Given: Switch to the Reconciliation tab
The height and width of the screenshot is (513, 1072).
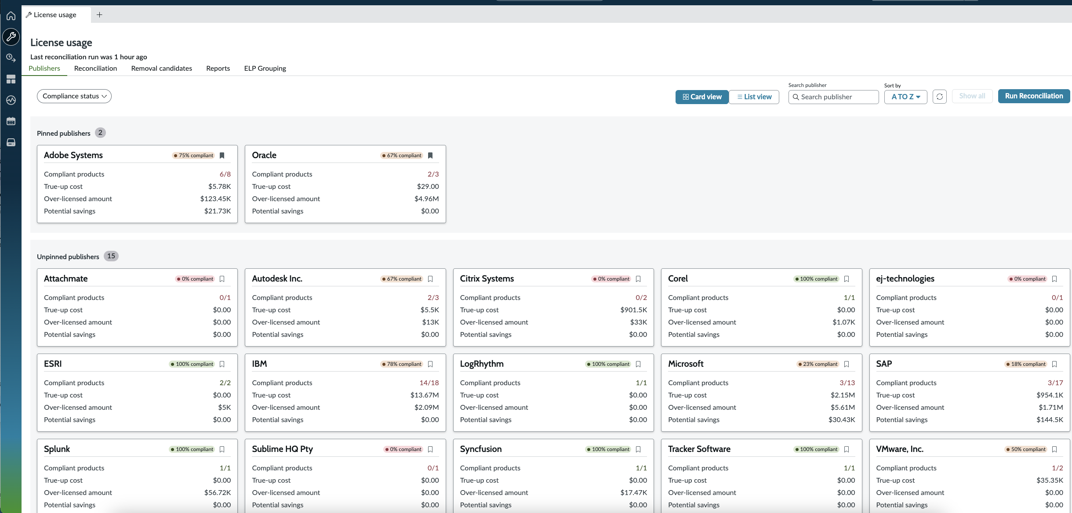Looking at the screenshot, I should pyautogui.click(x=95, y=69).
